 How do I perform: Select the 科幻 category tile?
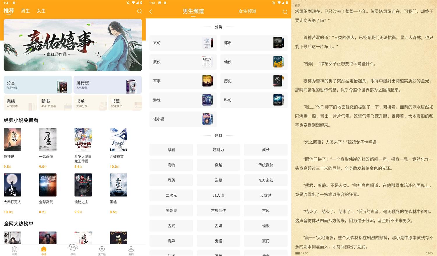click(254, 100)
